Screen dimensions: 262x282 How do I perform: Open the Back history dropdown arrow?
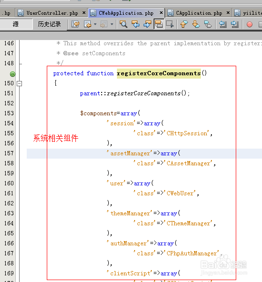click(x=95, y=24)
